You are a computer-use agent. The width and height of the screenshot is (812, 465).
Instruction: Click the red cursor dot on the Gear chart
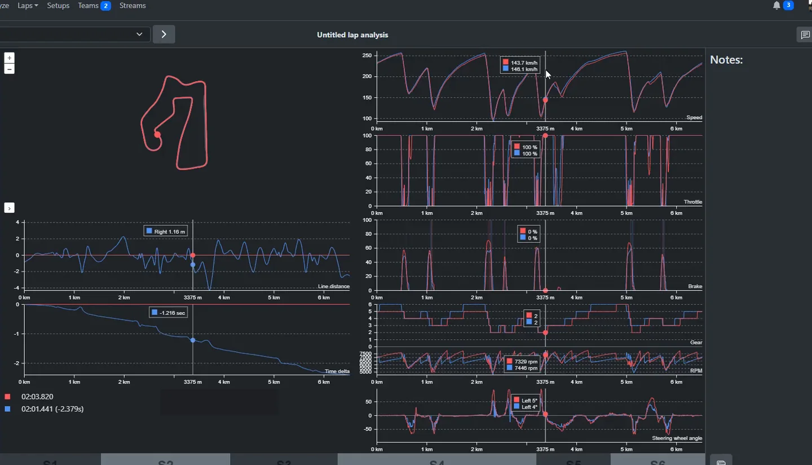click(545, 332)
